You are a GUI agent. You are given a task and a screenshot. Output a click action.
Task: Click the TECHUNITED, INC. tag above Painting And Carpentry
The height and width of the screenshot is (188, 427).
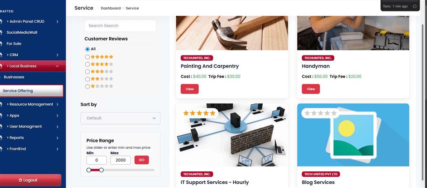(196, 58)
